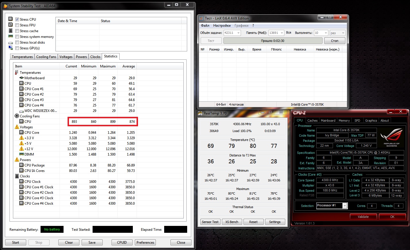The width and height of the screenshot is (410, 250).
Task: Click the disk drive icon beside Stress local disks
Action: pyautogui.click(x=11, y=42)
